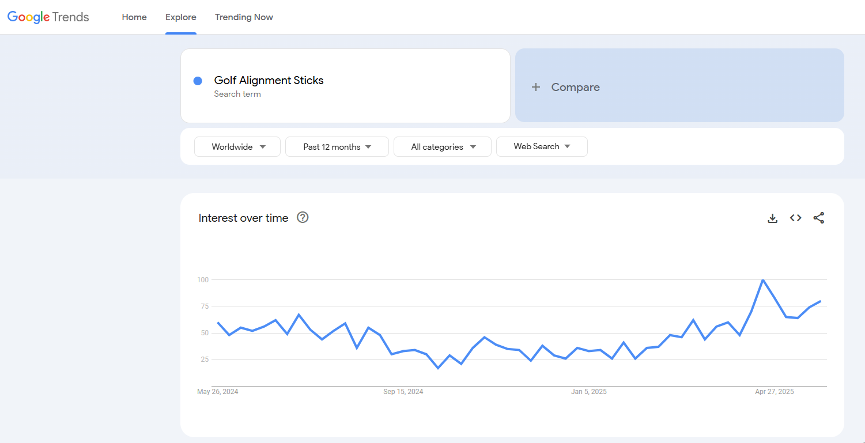Click the Golf Alignment Sticks search term field
865x443 pixels.
pos(345,86)
